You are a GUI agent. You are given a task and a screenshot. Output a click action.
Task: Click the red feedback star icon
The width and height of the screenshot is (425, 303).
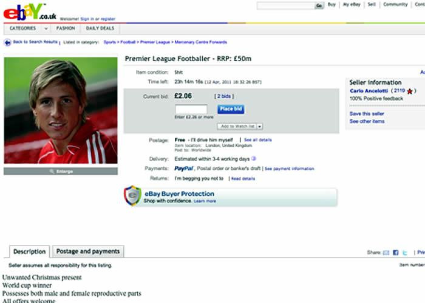point(410,92)
